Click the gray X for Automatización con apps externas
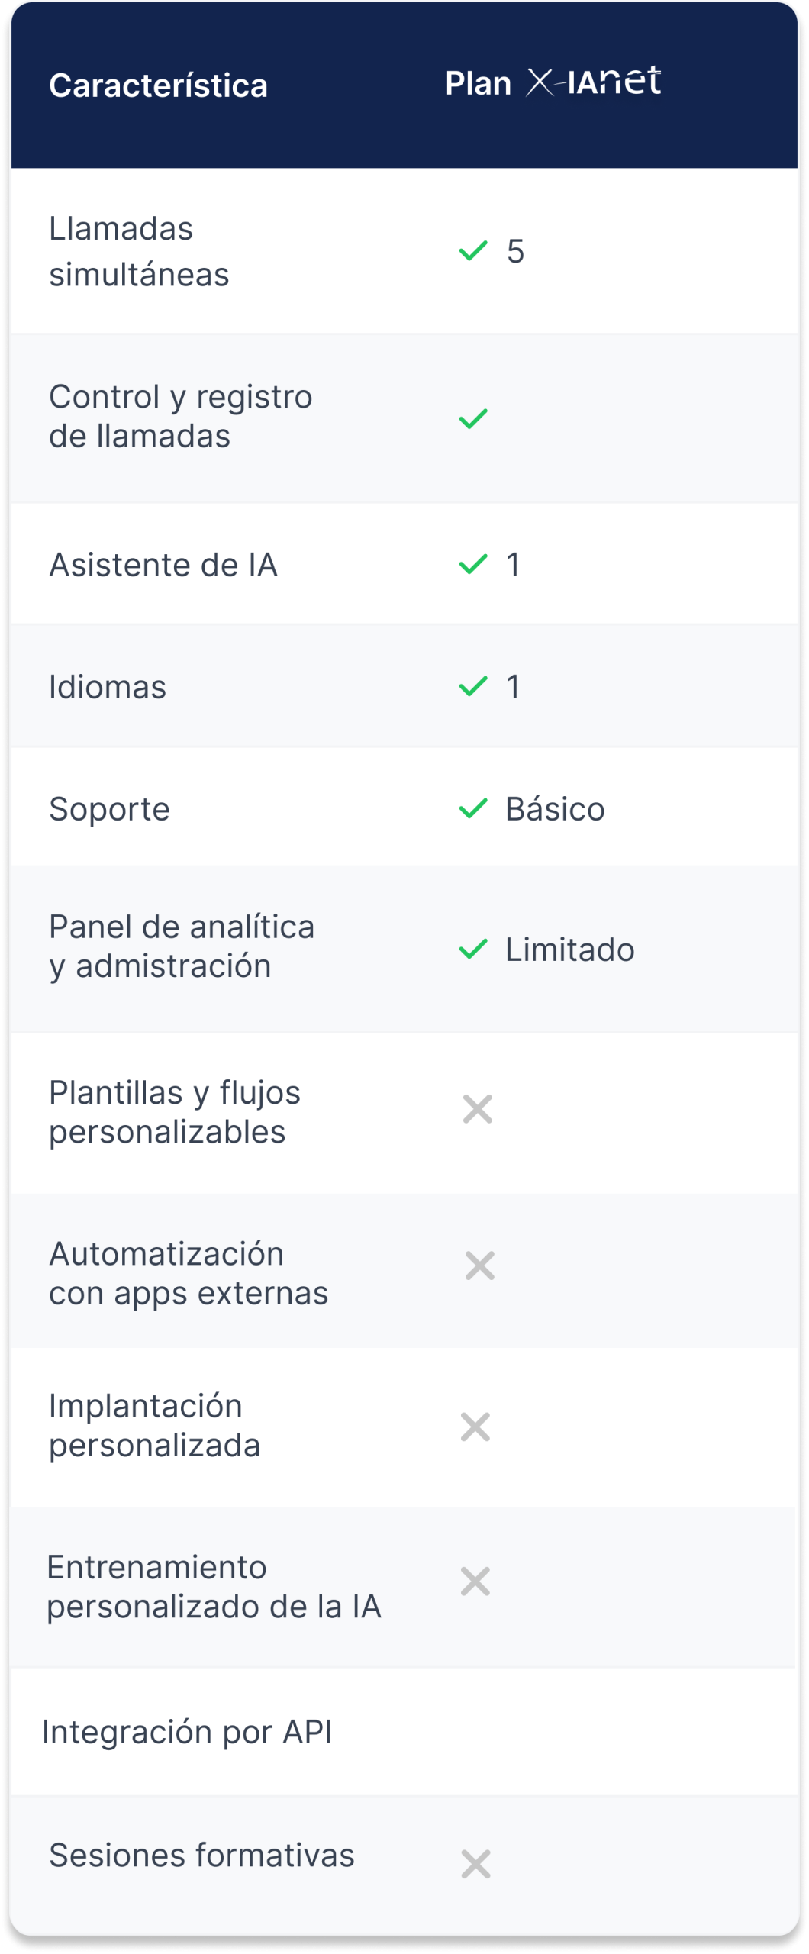Viewport: 809px width, 1954px height. pyautogui.click(x=480, y=1266)
